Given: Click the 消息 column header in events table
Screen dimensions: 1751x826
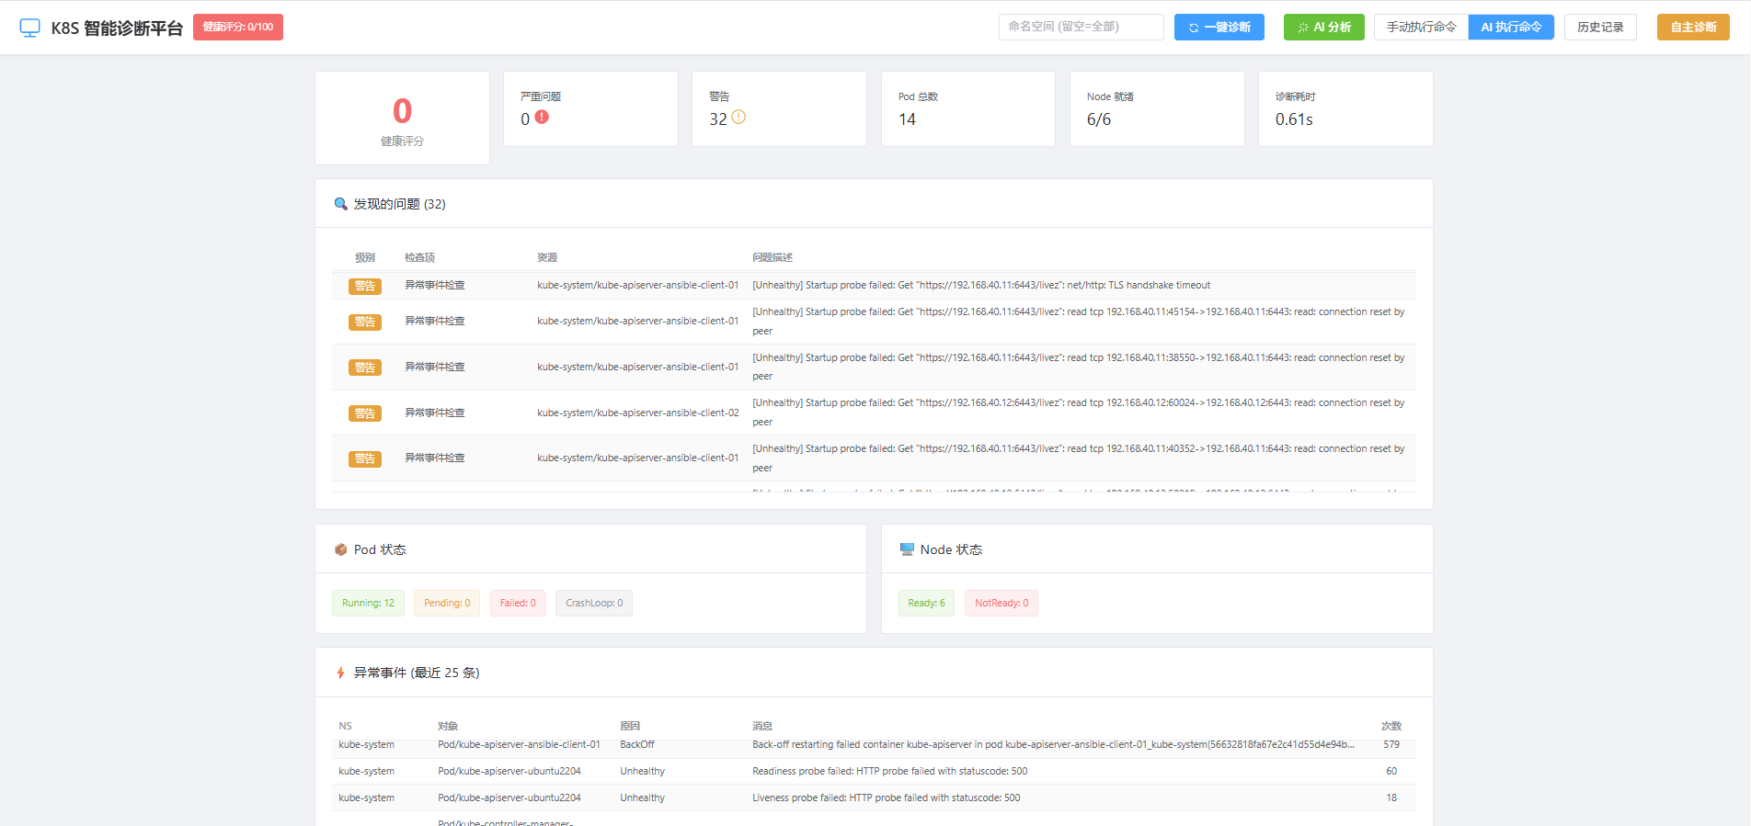Looking at the screenshot, I should pos(762,727).
